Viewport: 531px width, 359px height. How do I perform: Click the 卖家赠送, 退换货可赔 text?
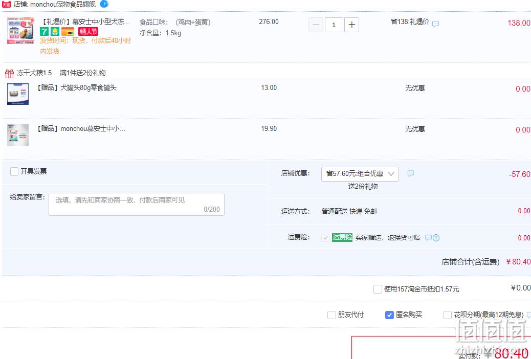tap(388, 237)
